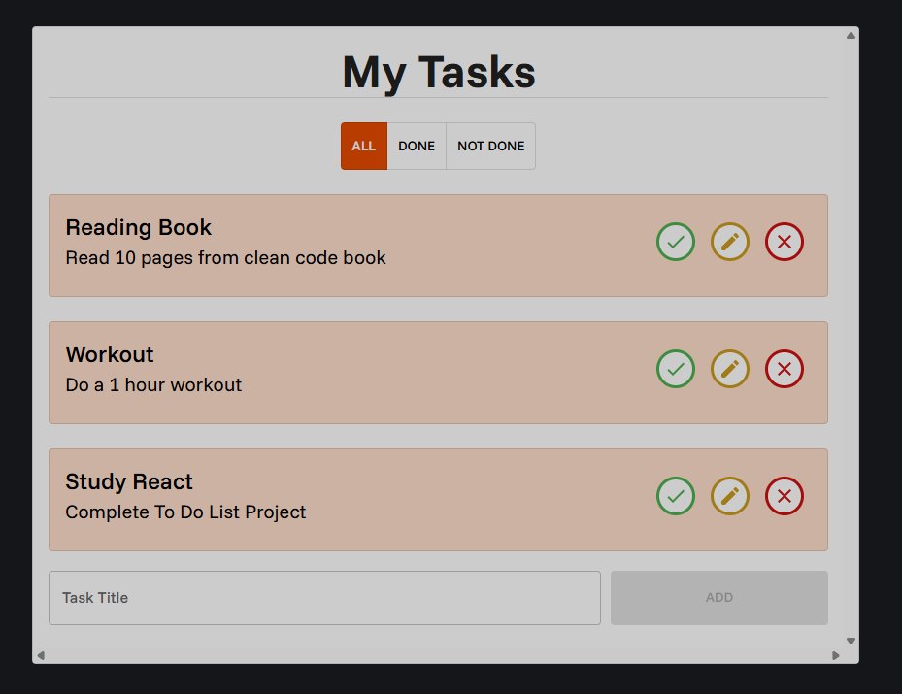Image resolution: width=902 pixels, height=694 pixels.
Task: Click the Workout title text
Action: click(x=110, y=354)
